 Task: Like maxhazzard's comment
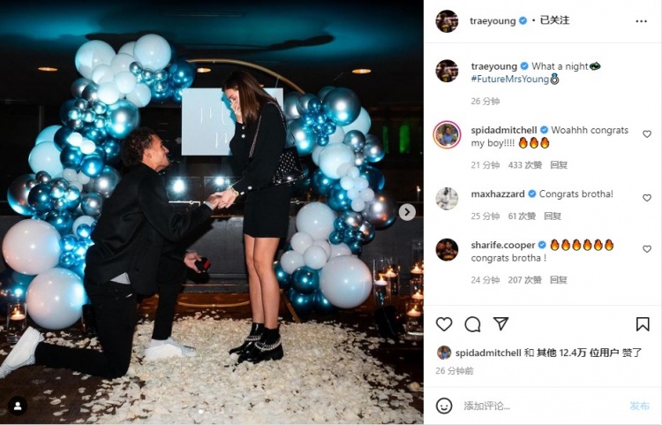[x=647, y=198]
